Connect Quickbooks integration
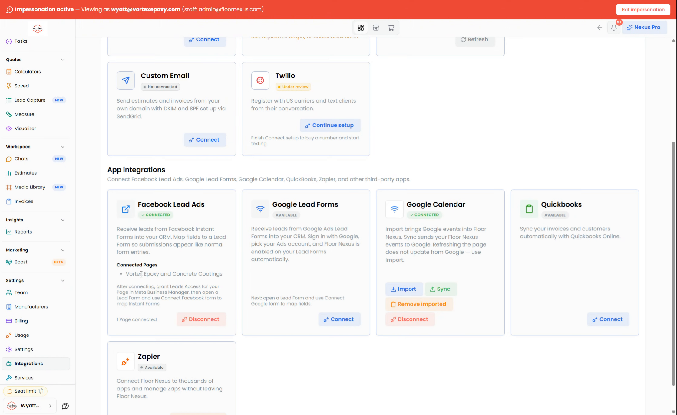This screenshot has height=415, width=677. [x=608, y=319]
